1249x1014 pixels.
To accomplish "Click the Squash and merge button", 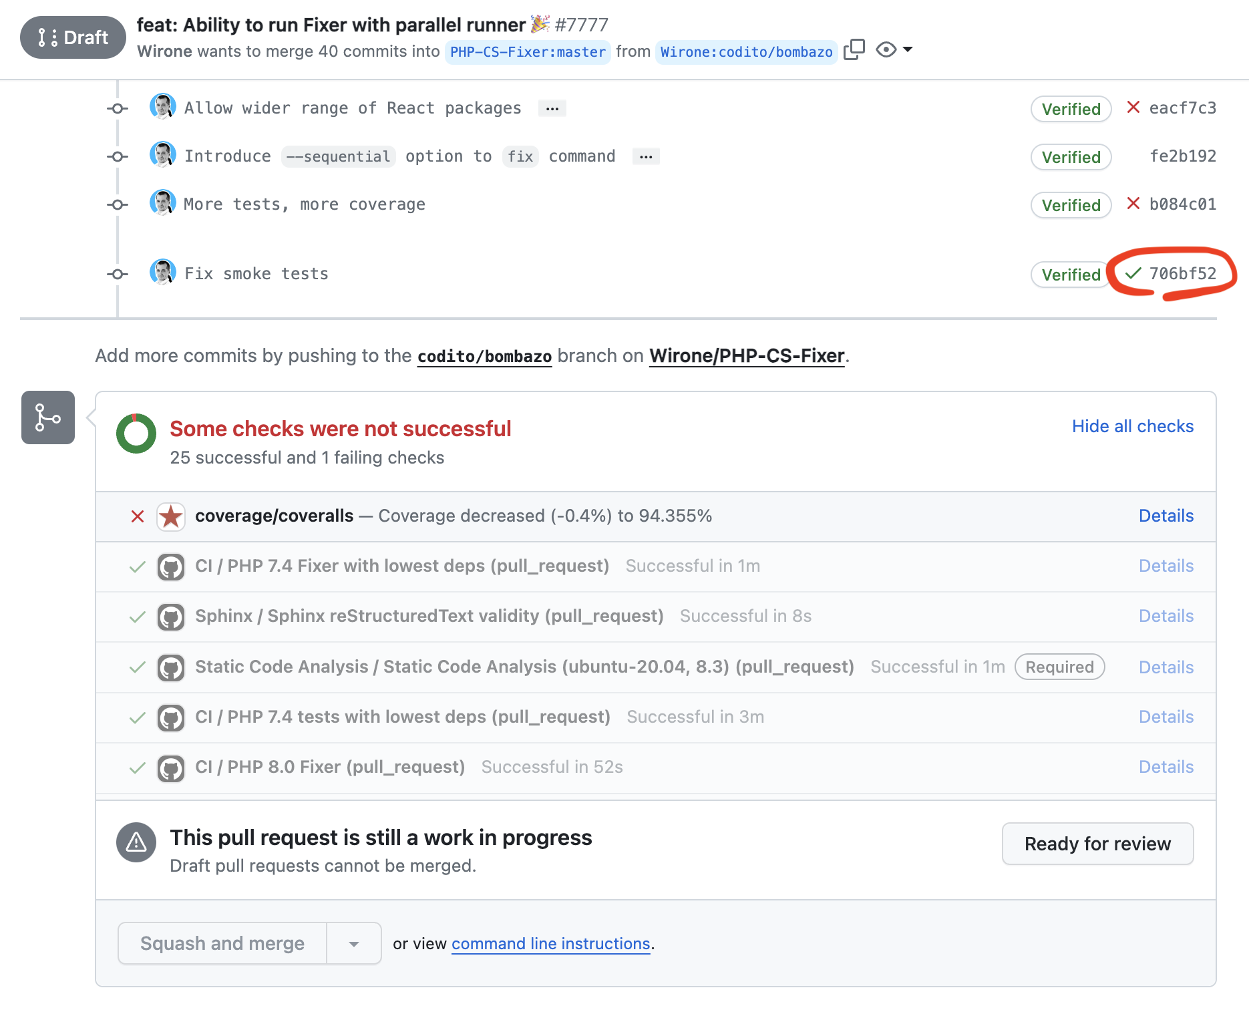I will click(222, 943).
